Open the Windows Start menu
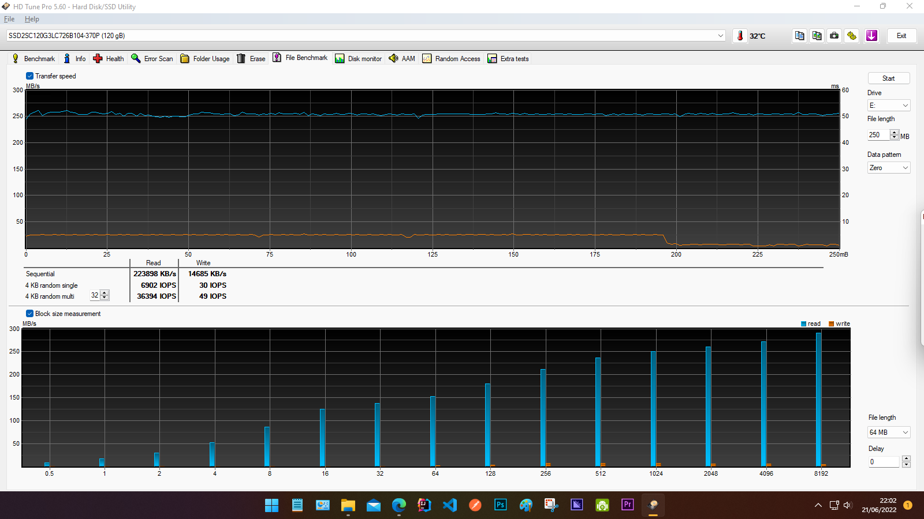 click(271, 505)
